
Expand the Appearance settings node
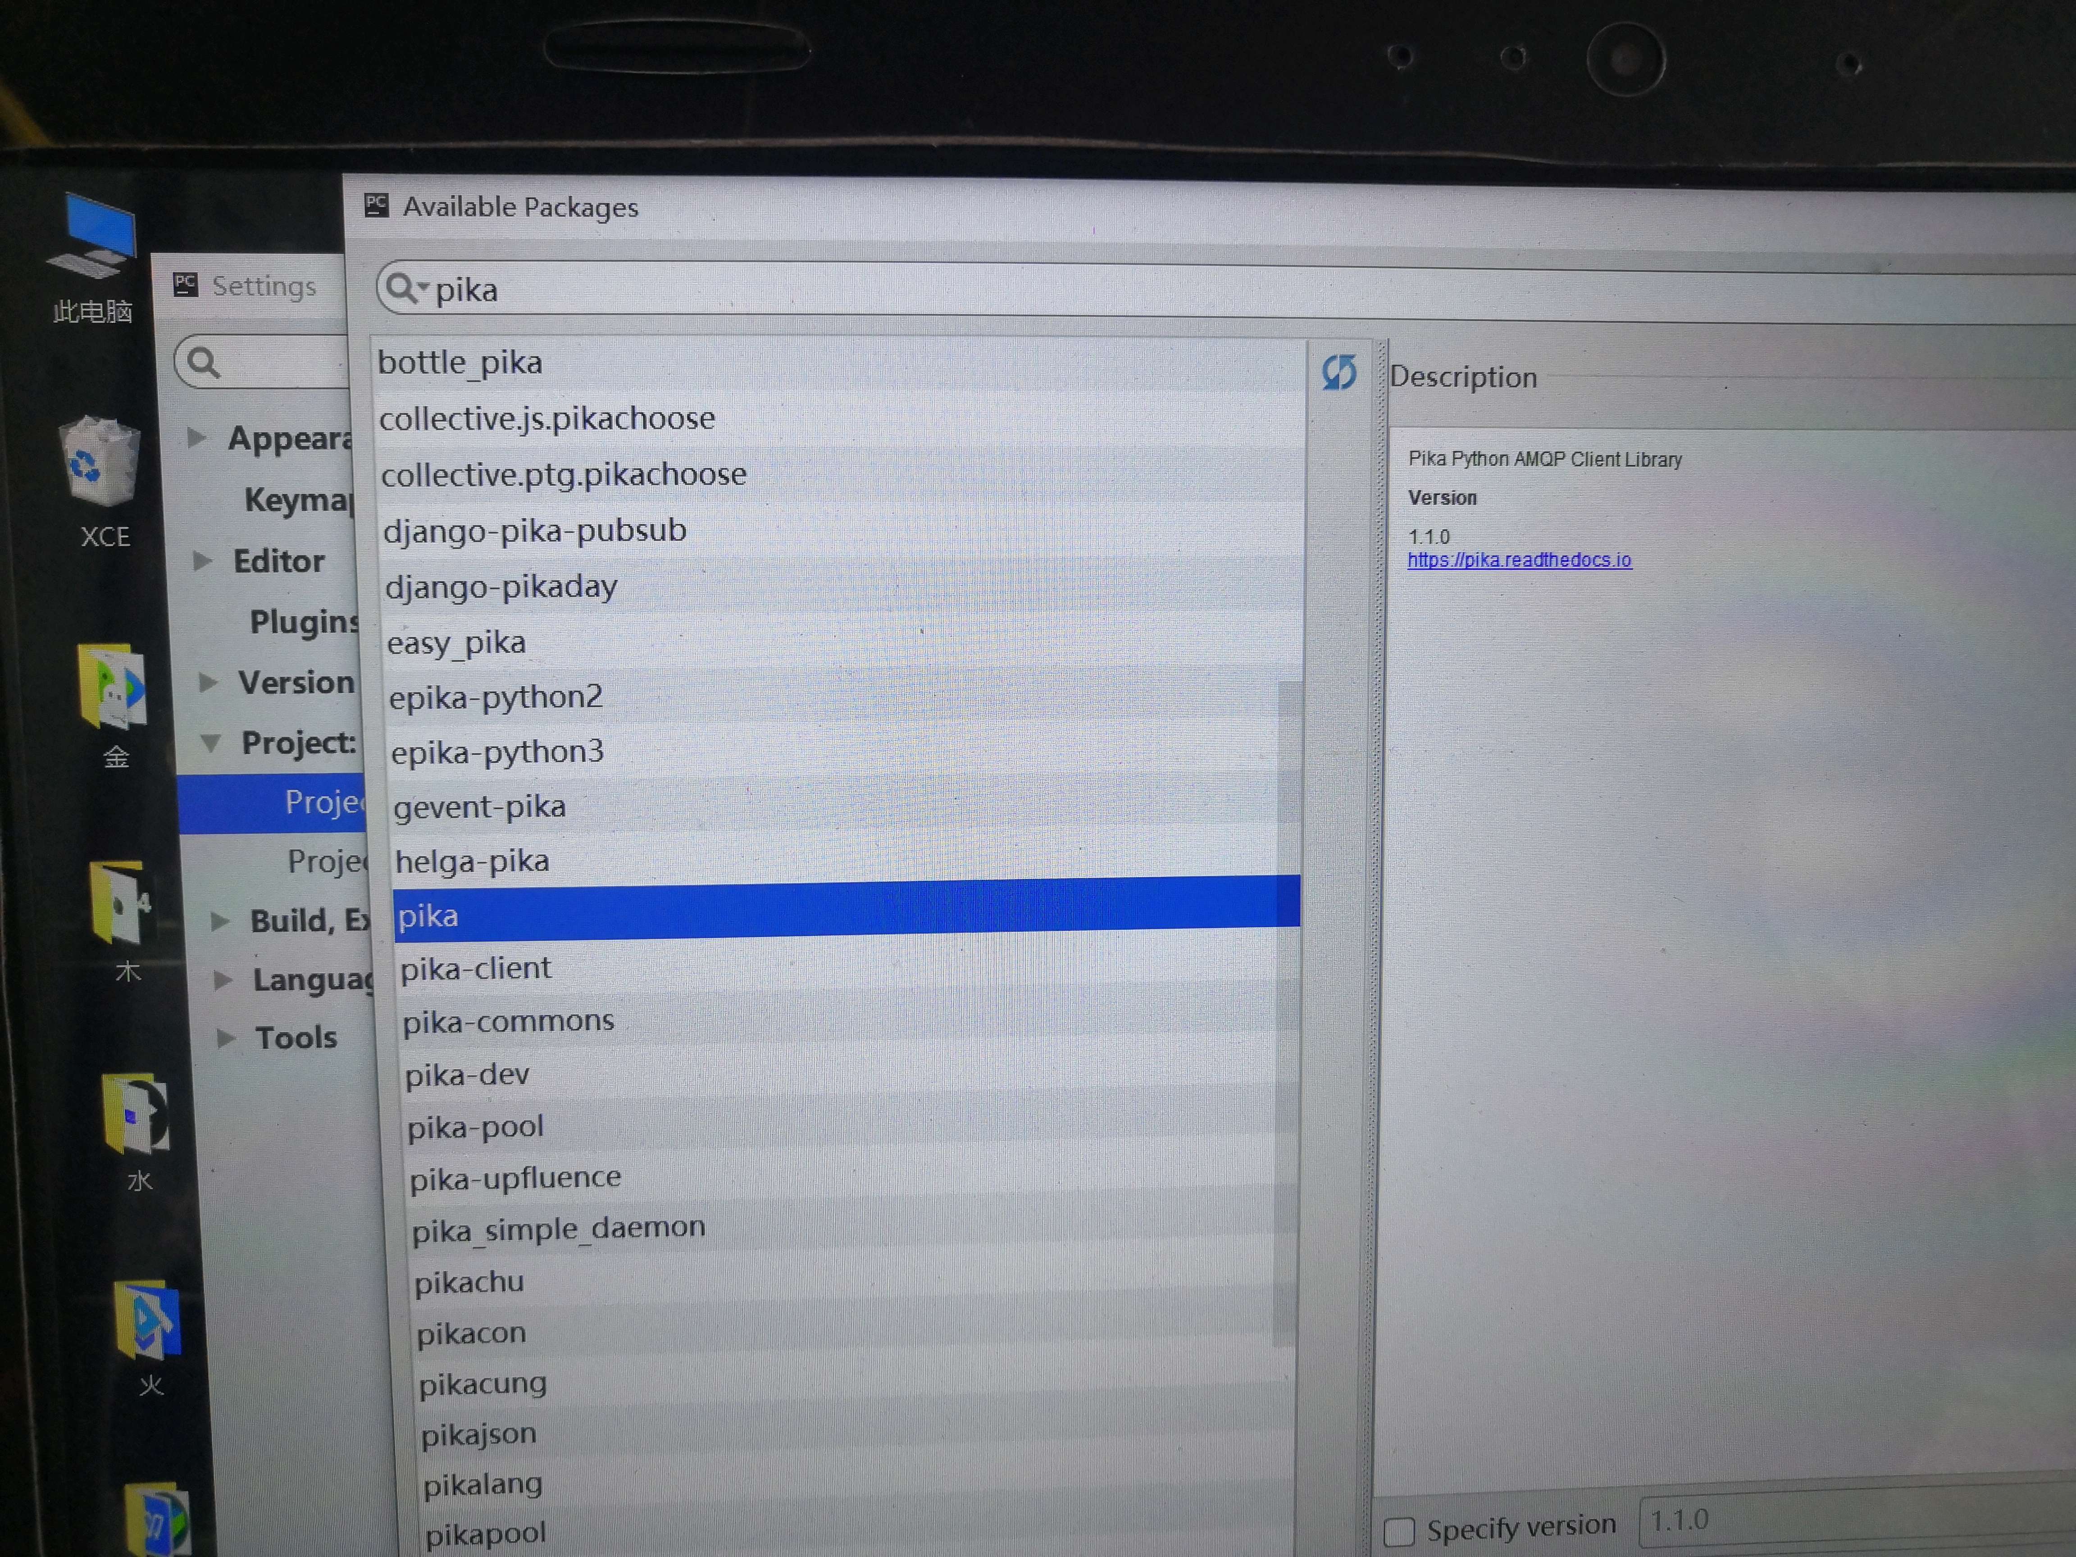[x=196, y=437]
